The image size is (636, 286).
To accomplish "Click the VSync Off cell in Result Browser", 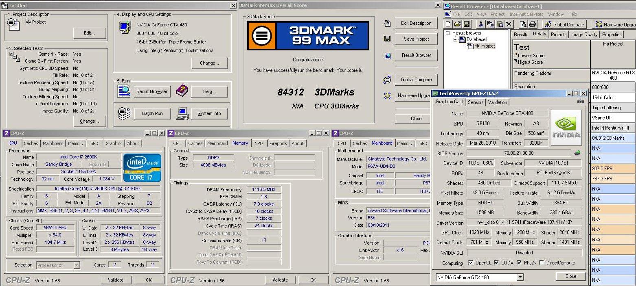I will tap(613, 118).
